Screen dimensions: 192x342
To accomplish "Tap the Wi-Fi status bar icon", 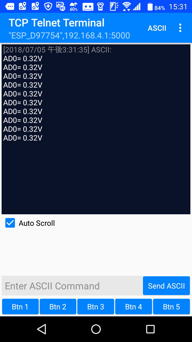I will pyautogui.click(x=126, y=6).
